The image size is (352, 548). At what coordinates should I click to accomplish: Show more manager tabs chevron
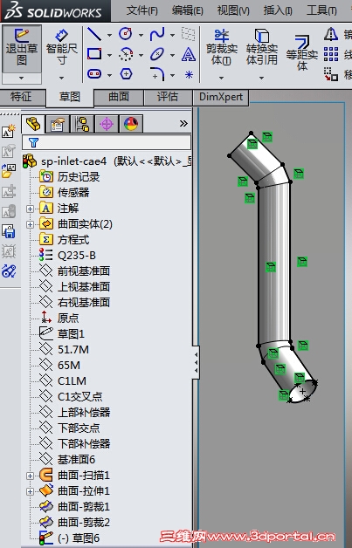[x=183, y=123]
